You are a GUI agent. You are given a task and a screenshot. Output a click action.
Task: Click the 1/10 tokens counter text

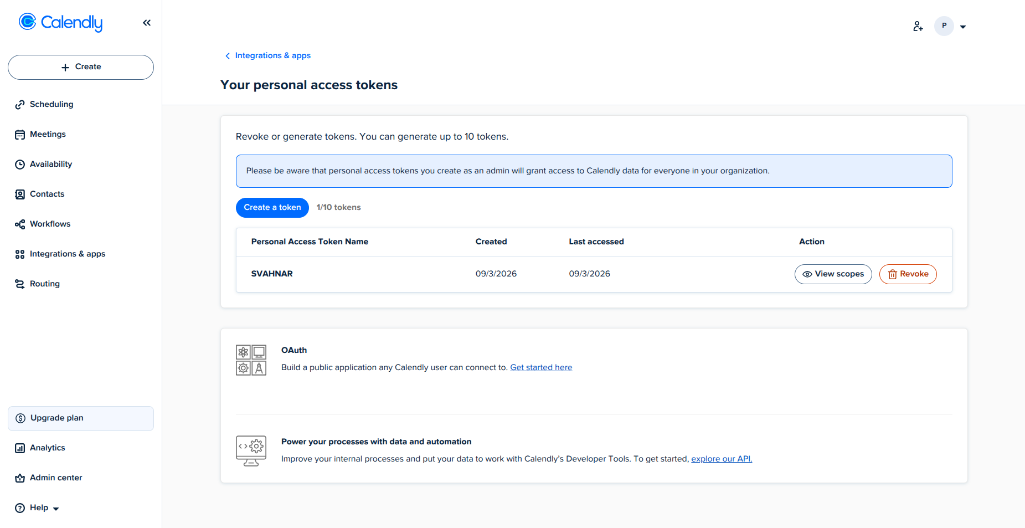(338, 207)
